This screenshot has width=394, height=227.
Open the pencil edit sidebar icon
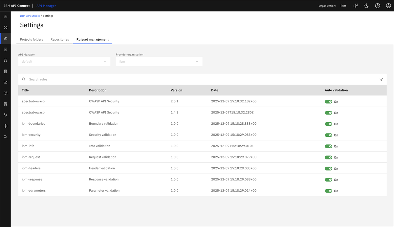coord(5,38)
